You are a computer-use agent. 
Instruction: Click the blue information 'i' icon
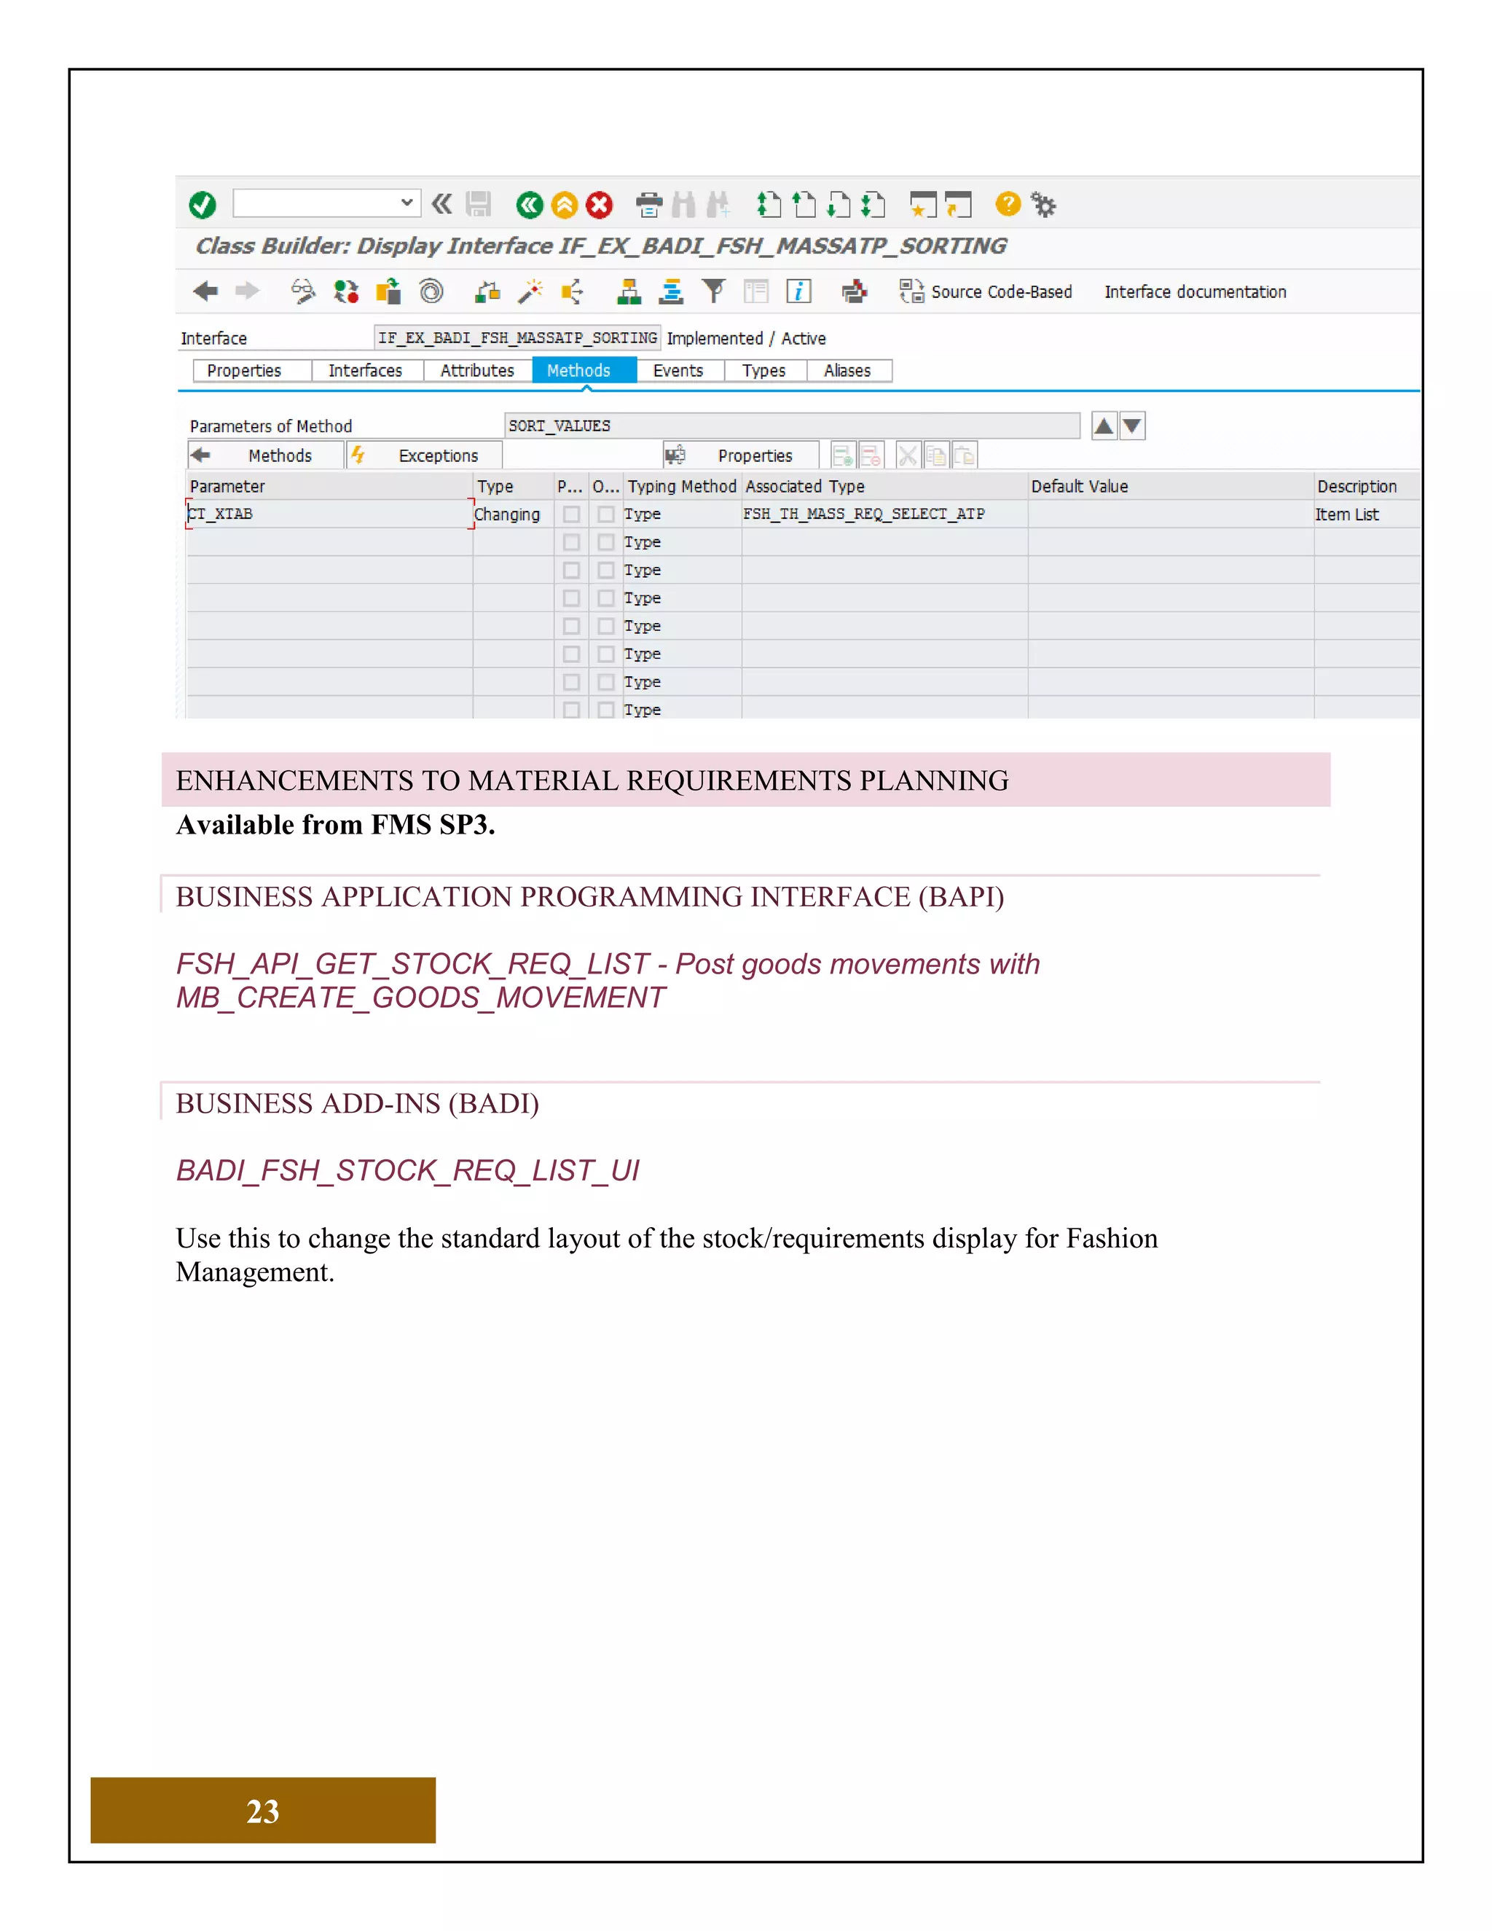click(x=799, y=291)
